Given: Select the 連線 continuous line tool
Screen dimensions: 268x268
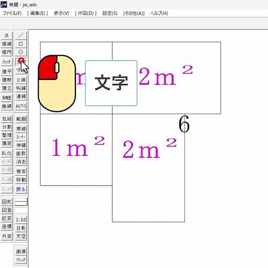Looking at the screenshot, I should tap(21, 96).
